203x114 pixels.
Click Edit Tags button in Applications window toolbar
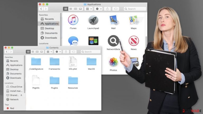point(116,9)
